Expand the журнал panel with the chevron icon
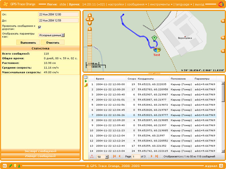Image resolution: width=226 pixels, height=169 pixels. pos(221,166)
